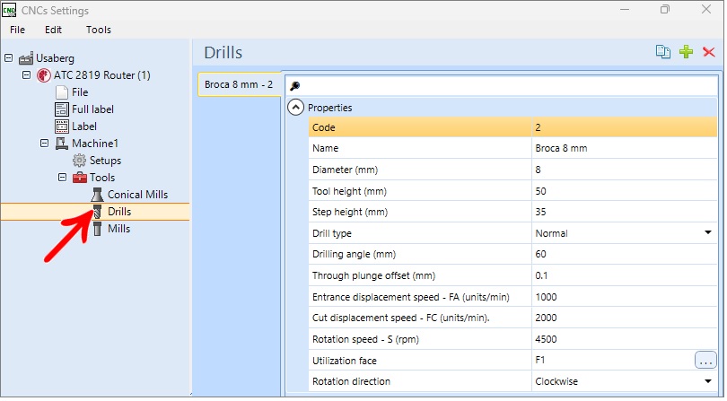Select the Broca 8 mm - 2 tab
Viewport: 727px width, 401px height.
[x=239, y=84]
